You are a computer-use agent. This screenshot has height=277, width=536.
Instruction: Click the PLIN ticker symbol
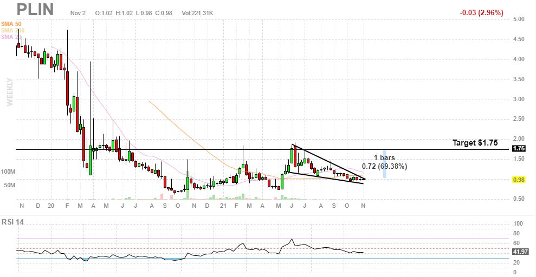(36, 9)
